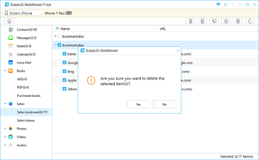
Task: Click the refresh icon in toolbar
Action: [x=250, y=21]
